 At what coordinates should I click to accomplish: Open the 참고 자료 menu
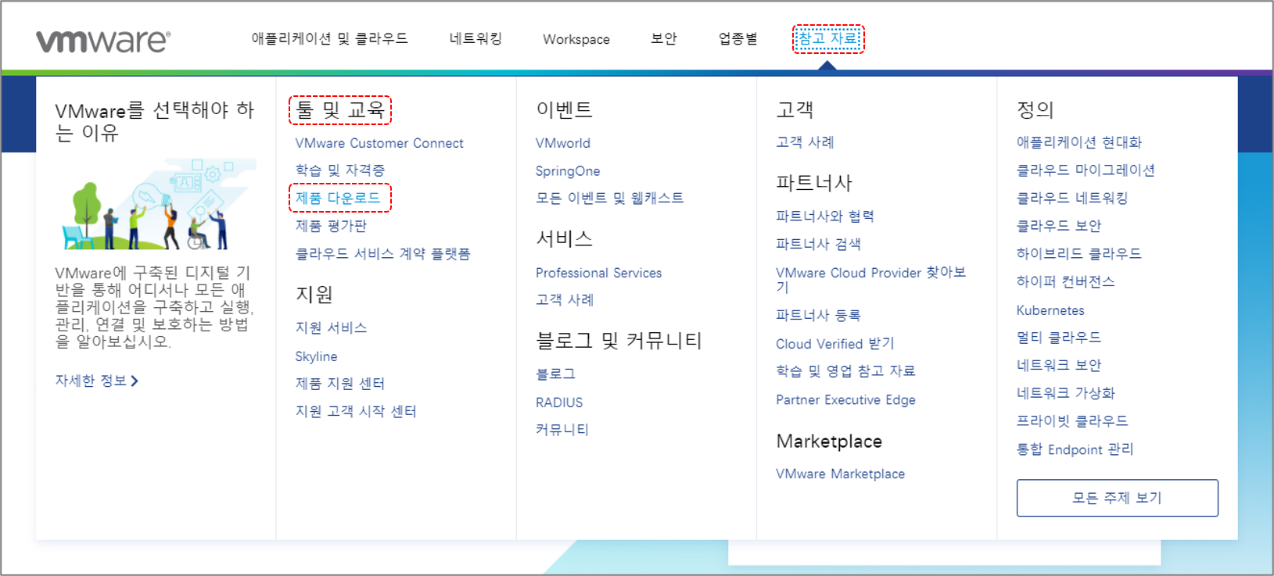point(827,38)
